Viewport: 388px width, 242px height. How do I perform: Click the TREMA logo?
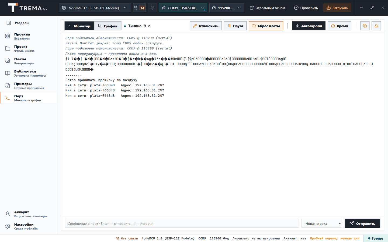(x=27, y=8)
